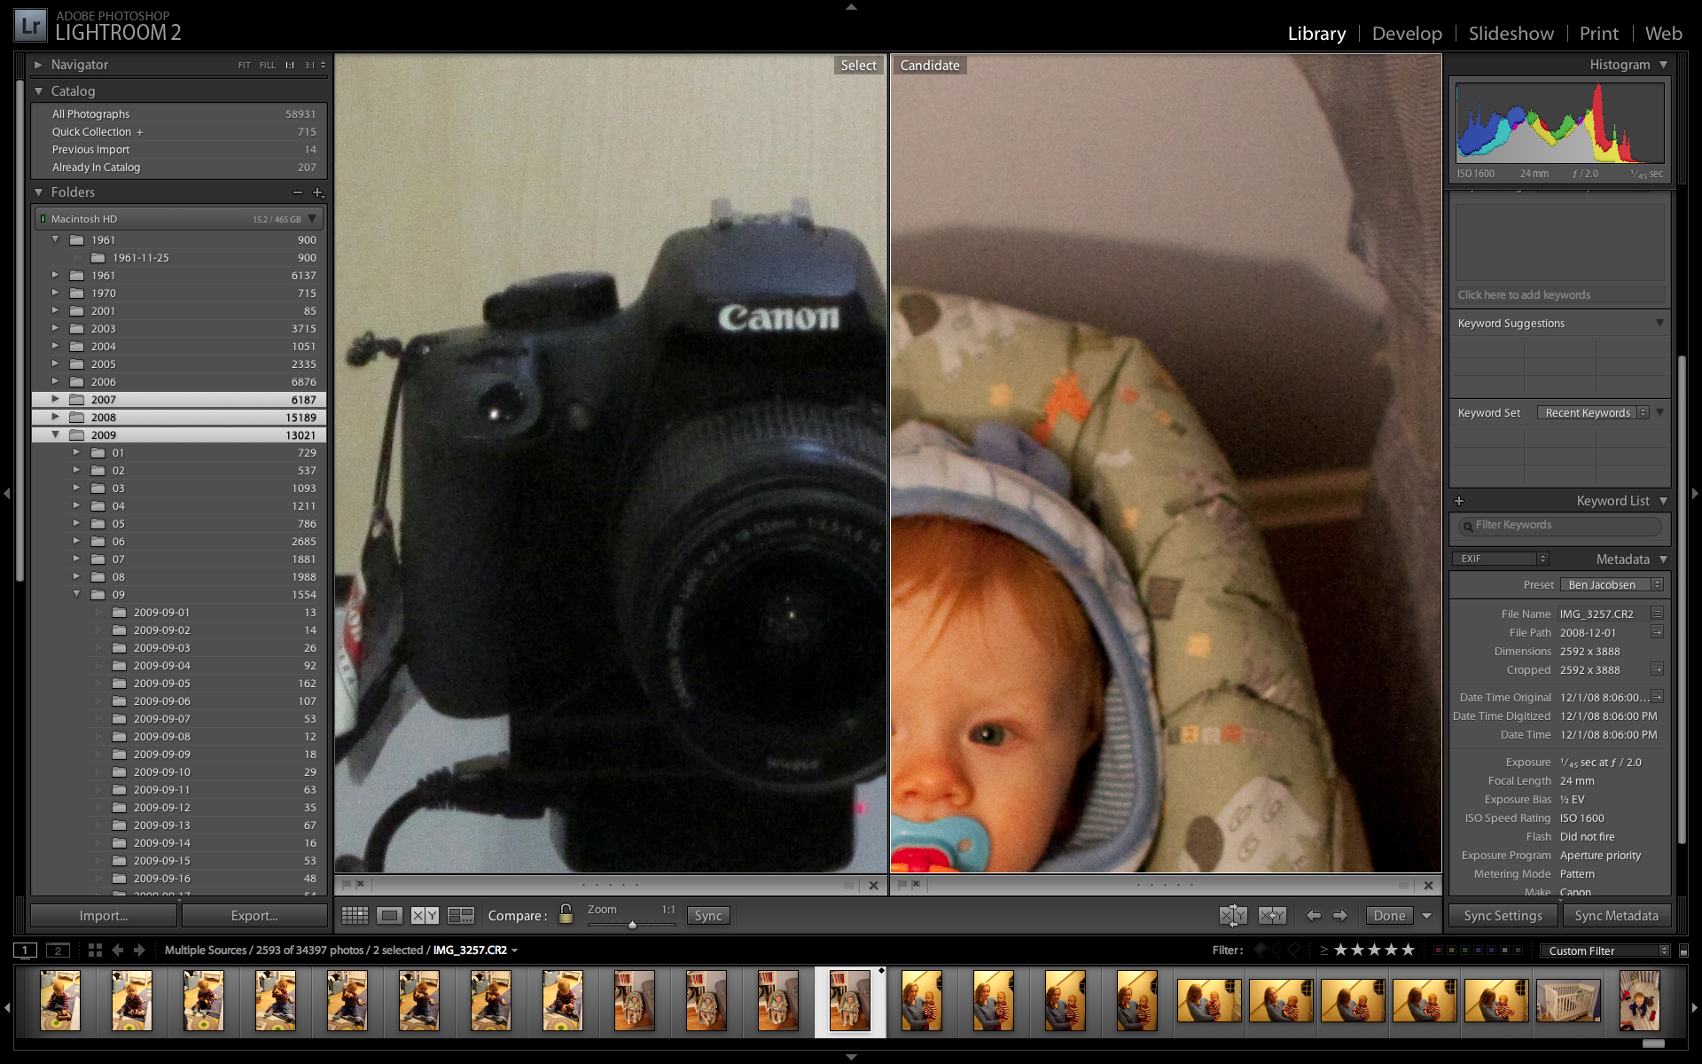This screenshot has width=1702, height=1064.
Task: Select Previous Import in Catalog
Action: 180,150
